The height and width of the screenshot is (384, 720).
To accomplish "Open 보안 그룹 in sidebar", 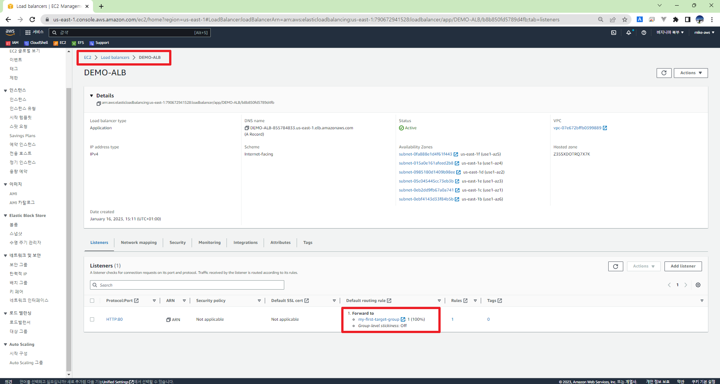I will (x=18, y=265).
